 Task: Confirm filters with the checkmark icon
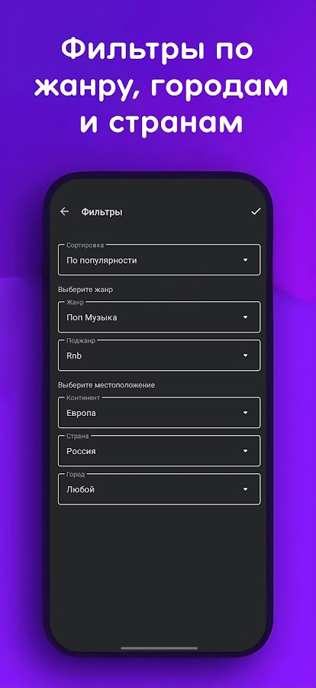tap(256, 212)
